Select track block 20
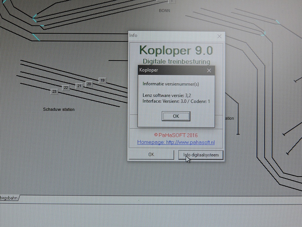Viewport: 302px width, 227px height. click(x=89, y=84)
